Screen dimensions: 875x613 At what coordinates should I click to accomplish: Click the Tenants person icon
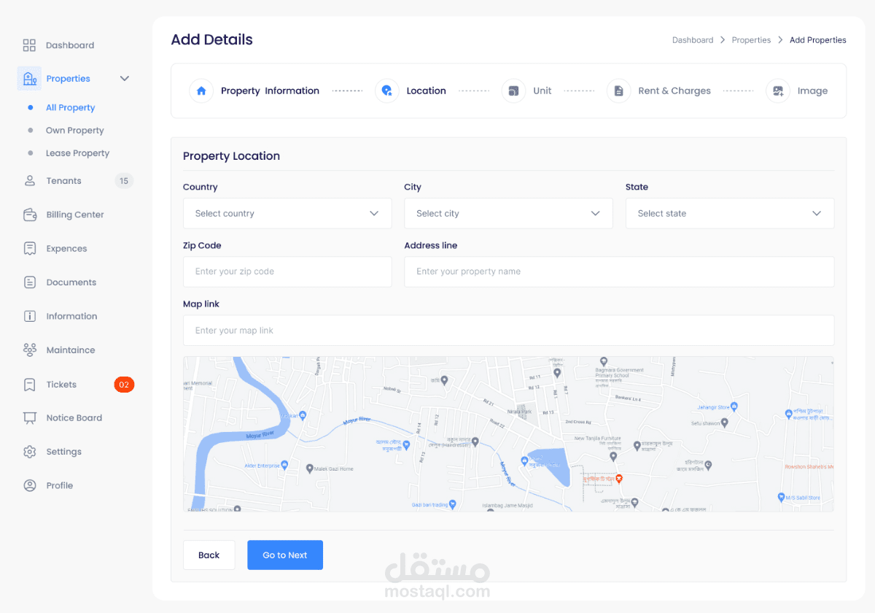point(30,180)
